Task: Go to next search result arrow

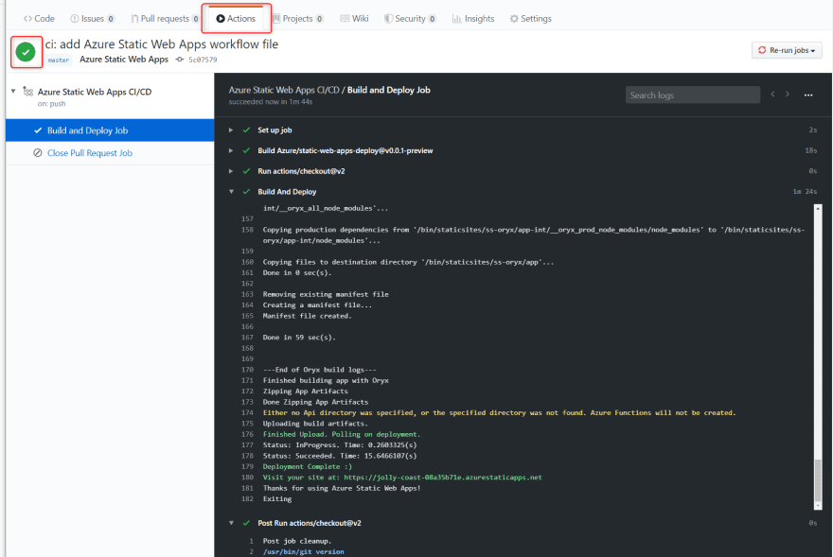Action: [787, 95]
